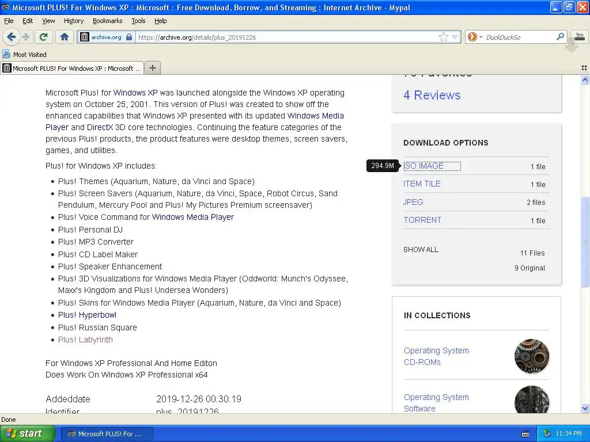
Task: Open the Help menu
Action: tap(160, 21)
